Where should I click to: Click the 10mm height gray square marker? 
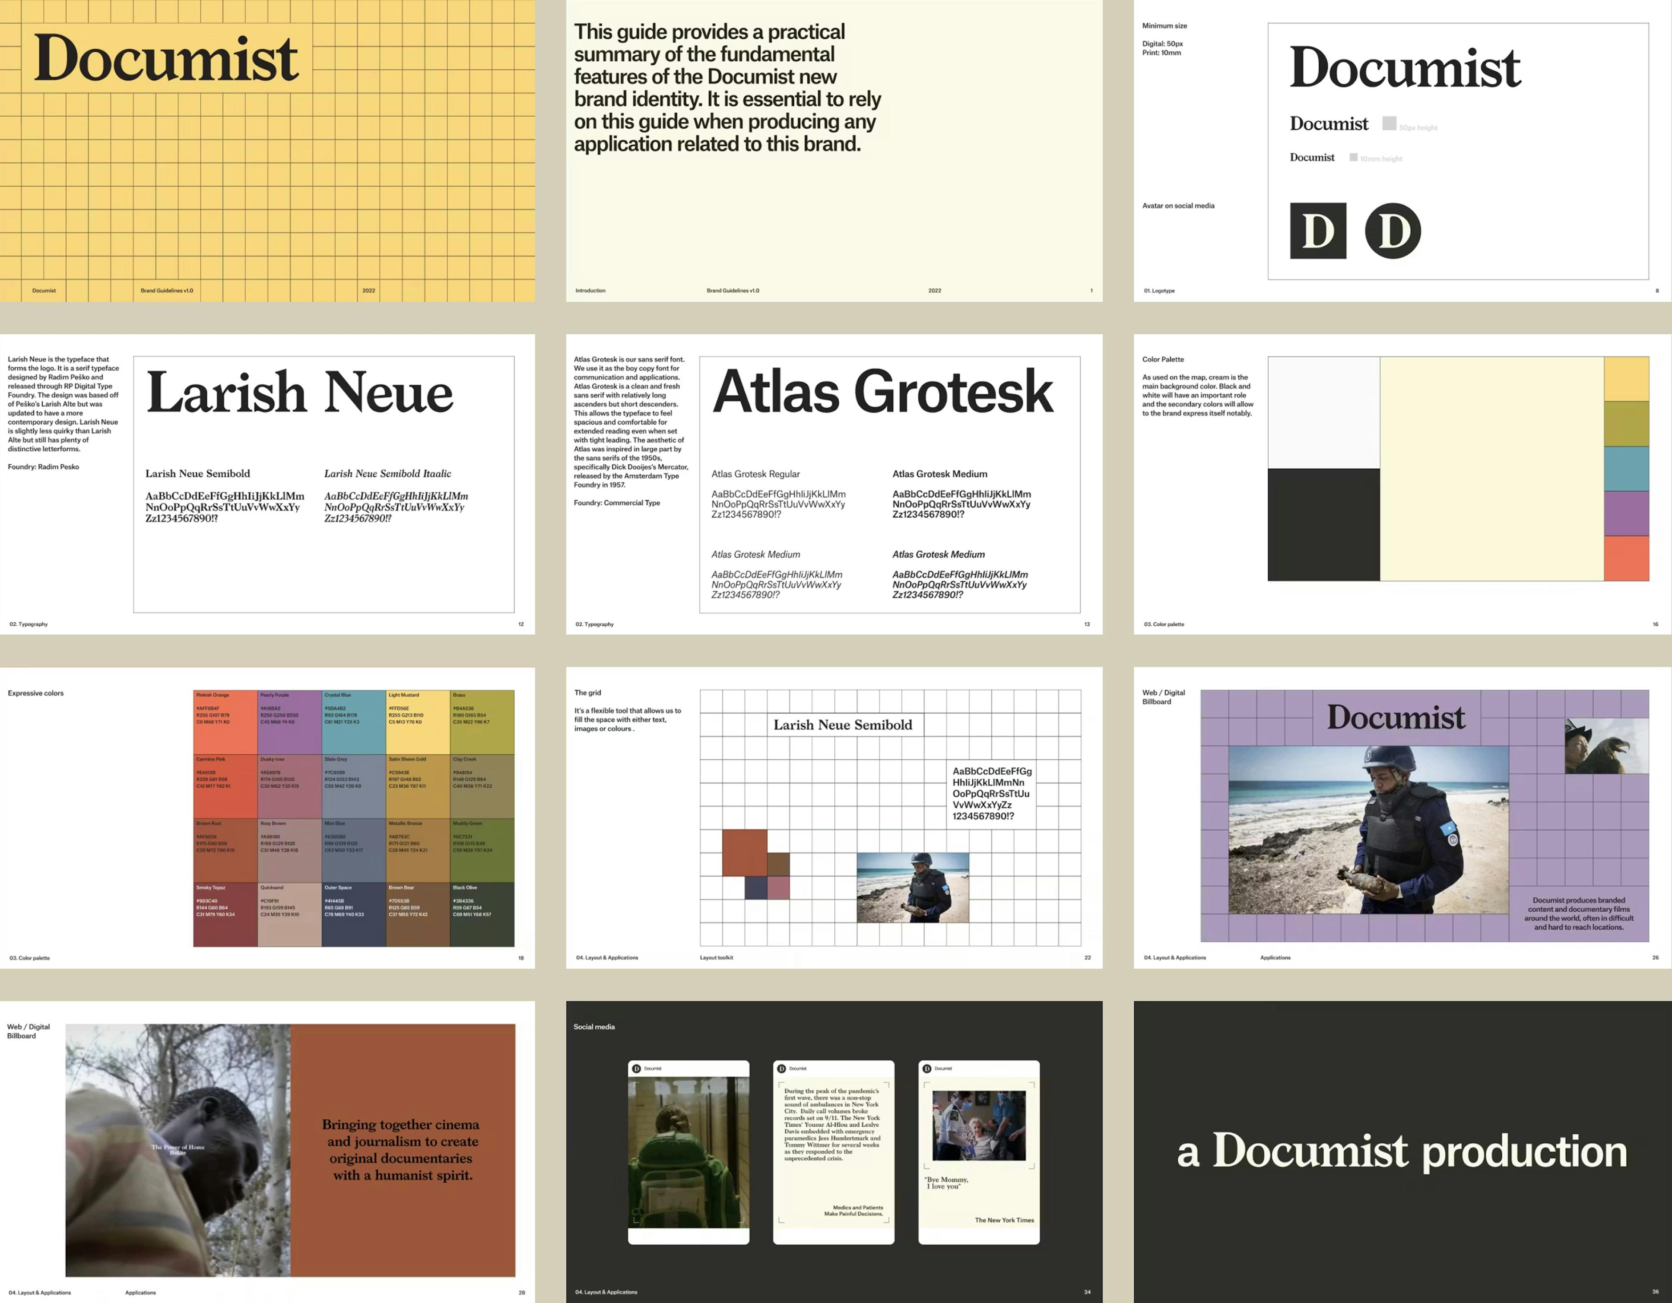click(x=1354, y=158)
